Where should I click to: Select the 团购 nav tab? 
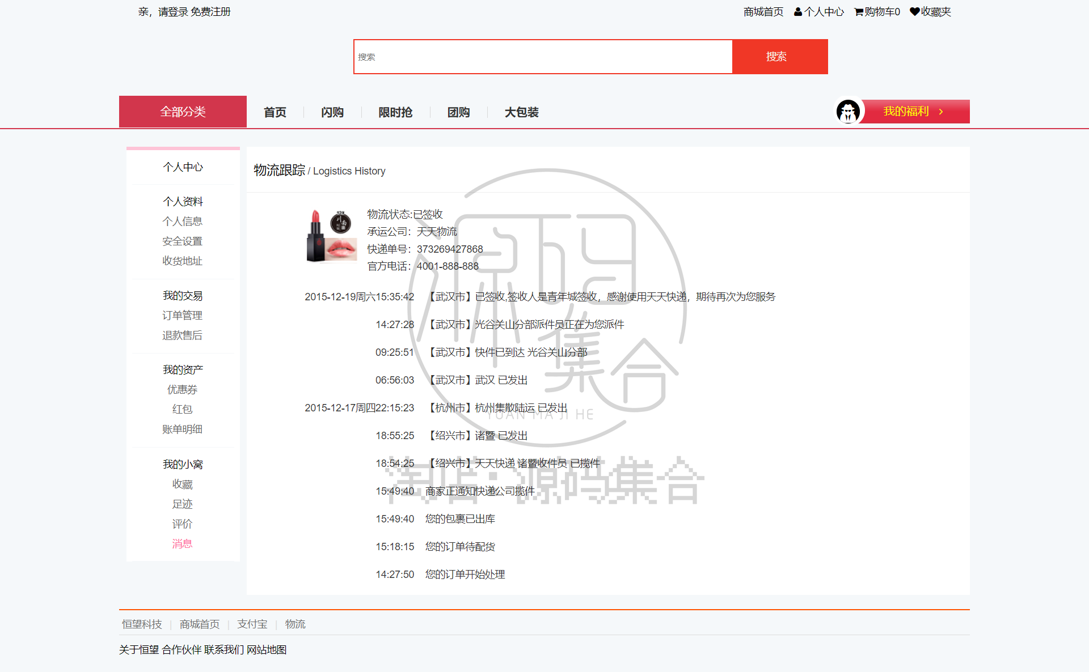458,112
